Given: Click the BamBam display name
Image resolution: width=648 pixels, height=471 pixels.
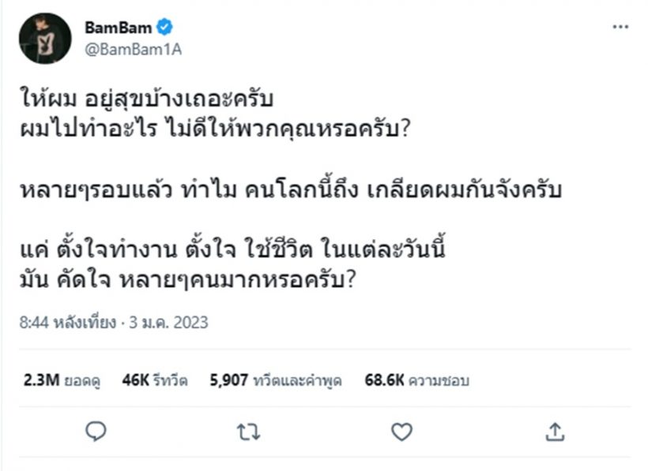Looking at the screenshot, I should click(x=119, y=28).
